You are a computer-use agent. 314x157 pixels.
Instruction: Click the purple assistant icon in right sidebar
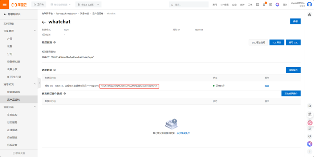(x=310, y=144)
